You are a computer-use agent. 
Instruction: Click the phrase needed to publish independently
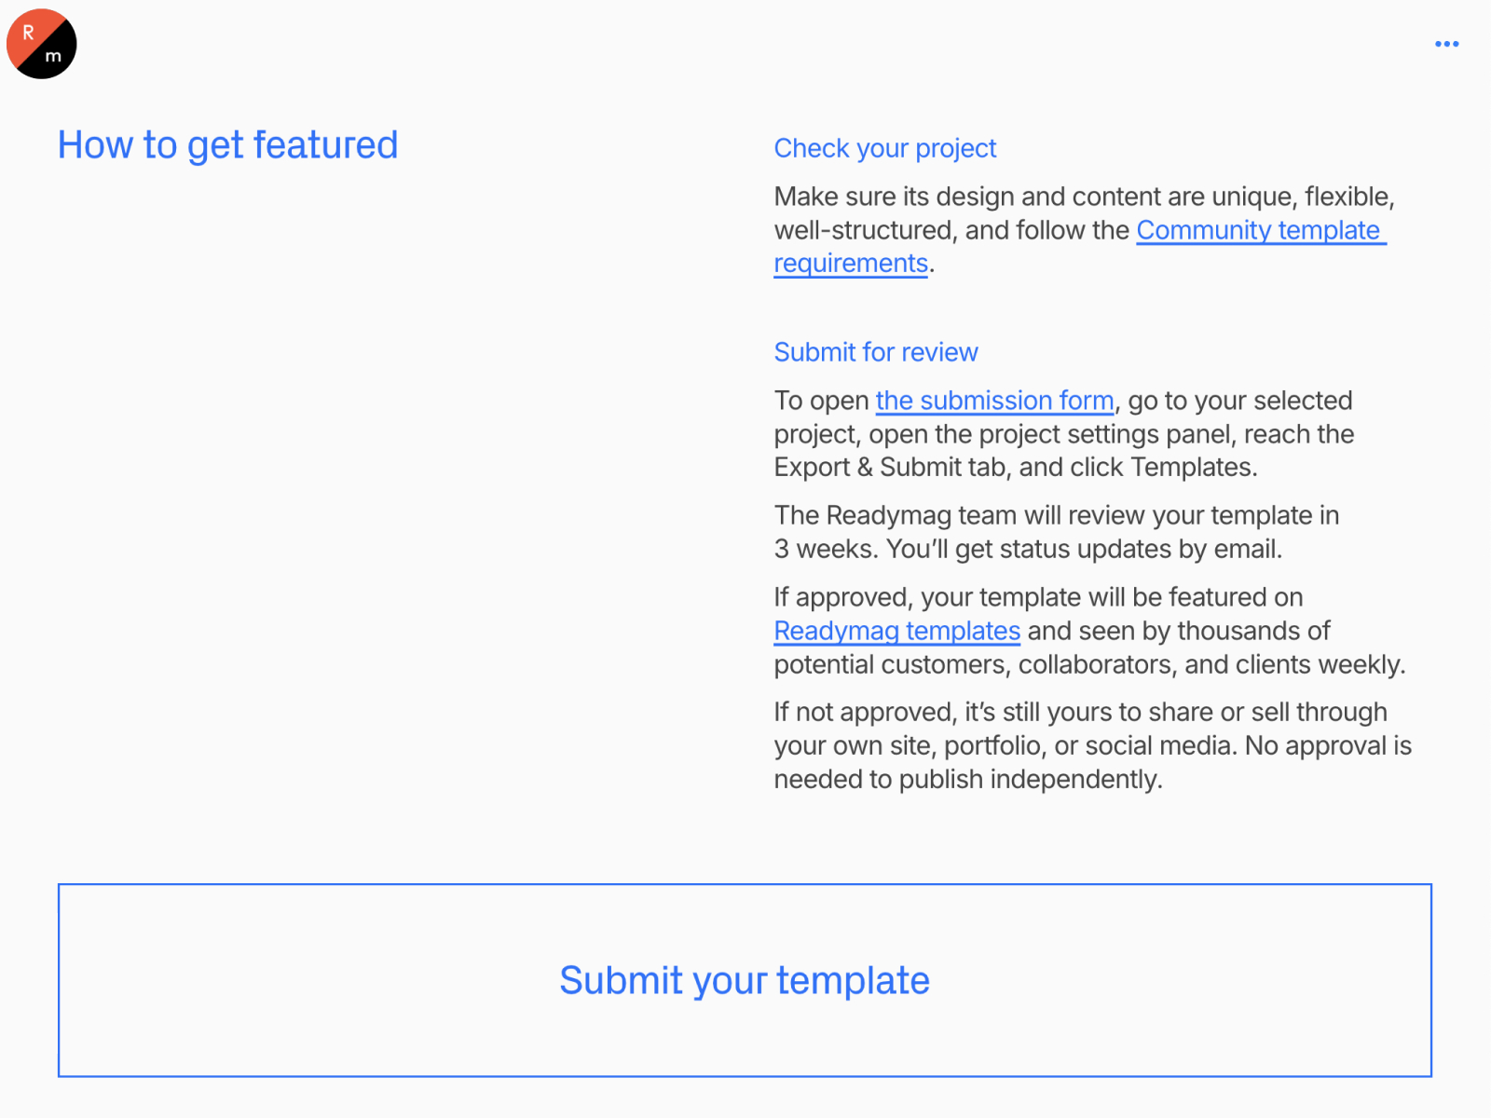pos(968,779)
